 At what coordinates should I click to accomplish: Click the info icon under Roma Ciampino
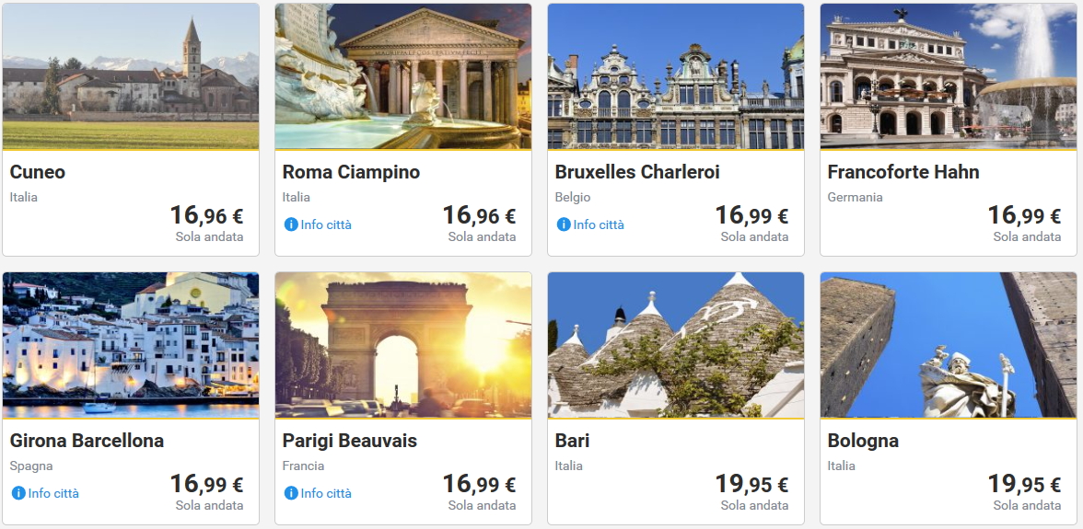291,224
